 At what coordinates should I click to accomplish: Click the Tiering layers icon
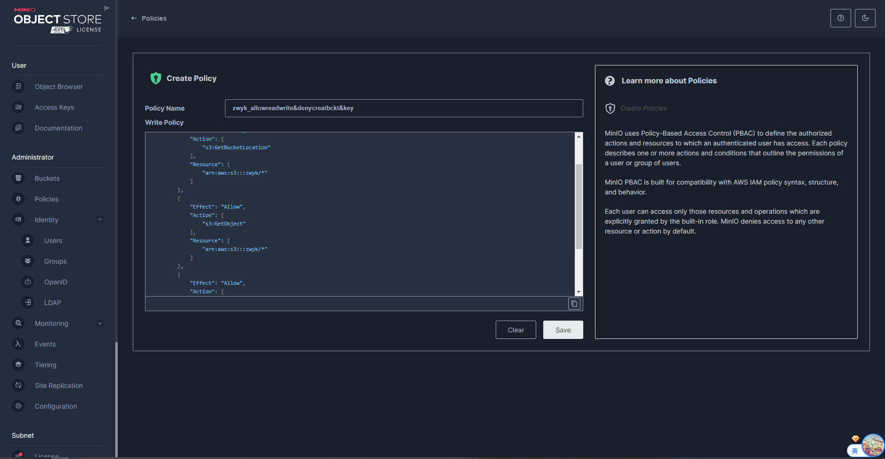click(18, 365)
